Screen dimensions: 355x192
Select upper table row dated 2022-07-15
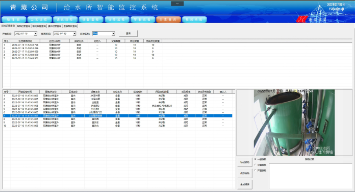[x=83, y=58]
